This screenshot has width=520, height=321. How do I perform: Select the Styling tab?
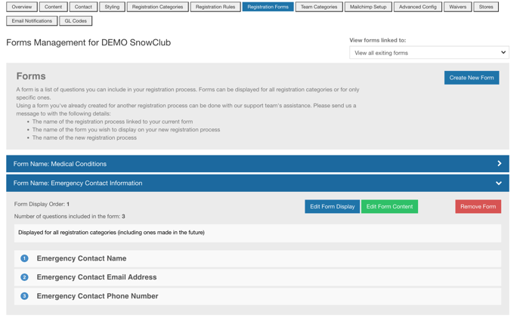(112, 7)
